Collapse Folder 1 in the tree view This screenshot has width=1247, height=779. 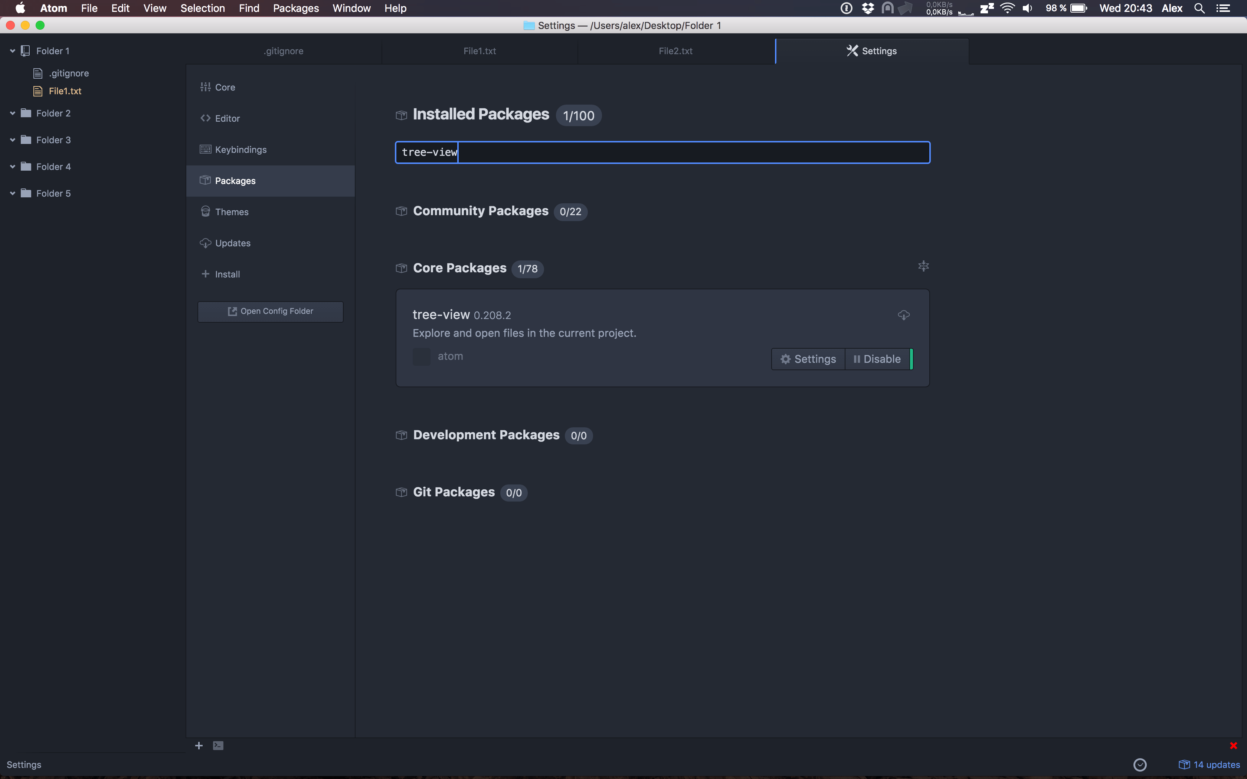(12, 51)
